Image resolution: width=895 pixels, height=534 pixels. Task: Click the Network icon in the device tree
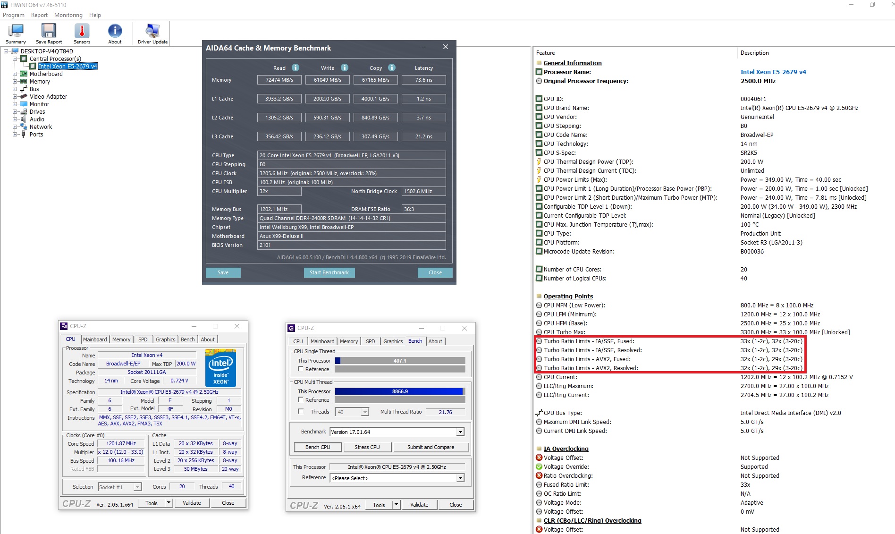(x=24, y=127)
